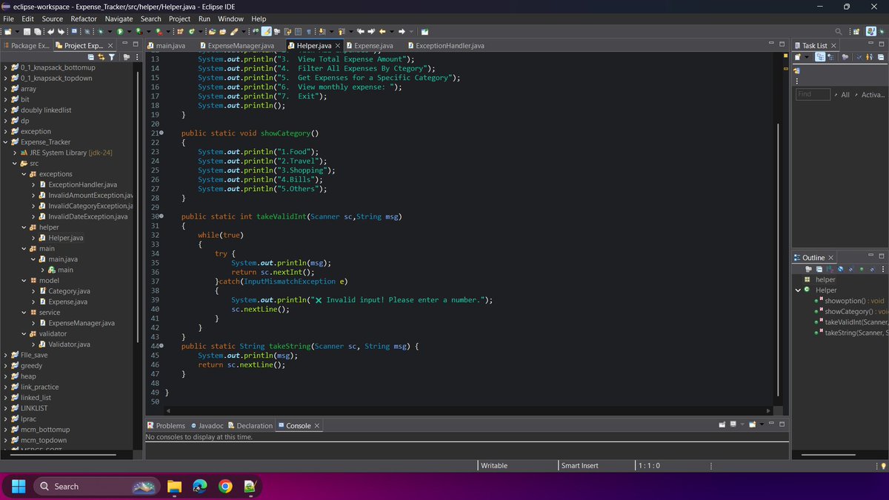This screenshot has width=889, height=500.
Task: Click the Toggle Mark Occurrences highlighter icon
Action: [266, 31]
